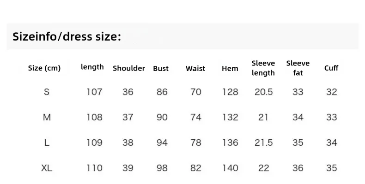Choose the XL size row label
Viewport: 365px width, 184px height.
pos(47,168)
